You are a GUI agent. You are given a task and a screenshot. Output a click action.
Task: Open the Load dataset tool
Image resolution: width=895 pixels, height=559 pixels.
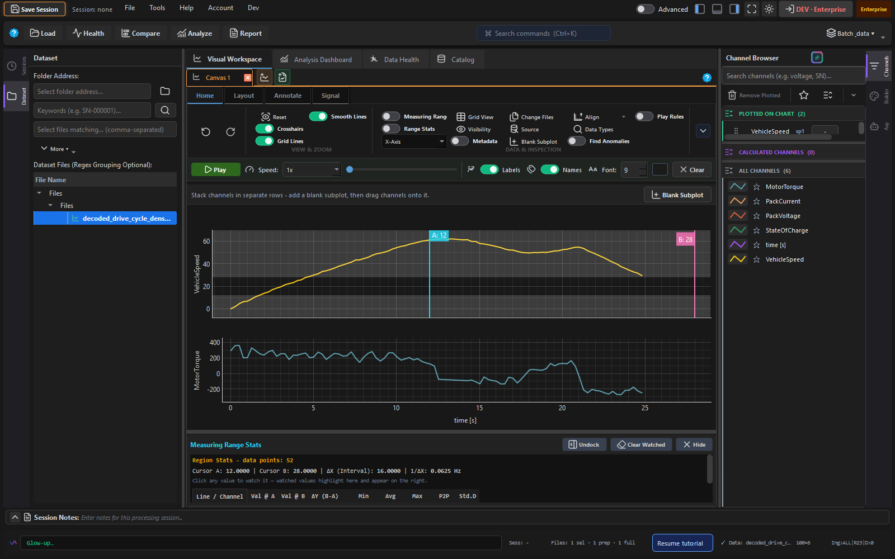pyautogui.click(x=43, y=33)
